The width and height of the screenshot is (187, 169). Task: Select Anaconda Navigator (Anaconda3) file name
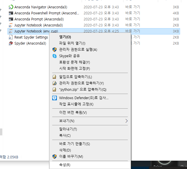pos(41,7)
